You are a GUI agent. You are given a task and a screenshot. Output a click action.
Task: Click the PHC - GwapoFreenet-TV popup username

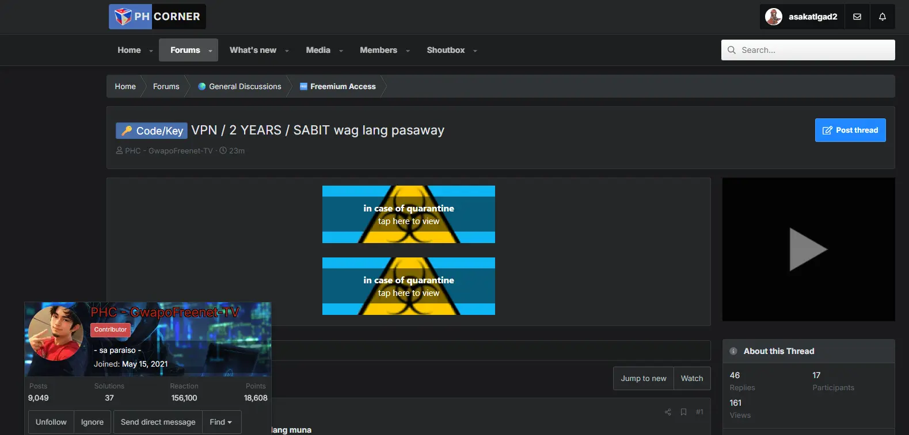point(165,313)
